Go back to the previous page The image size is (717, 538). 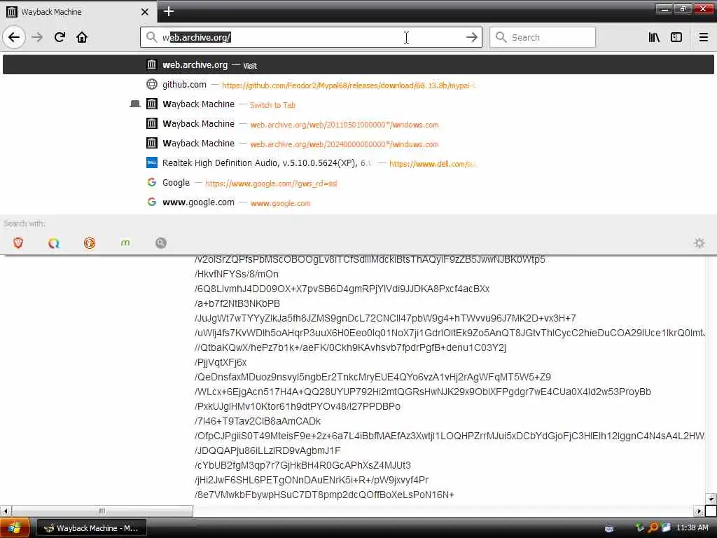14,37
